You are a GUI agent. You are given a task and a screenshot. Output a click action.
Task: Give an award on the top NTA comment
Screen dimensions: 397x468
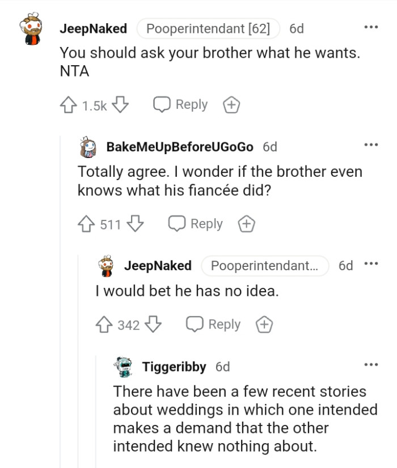coord(231,104)
